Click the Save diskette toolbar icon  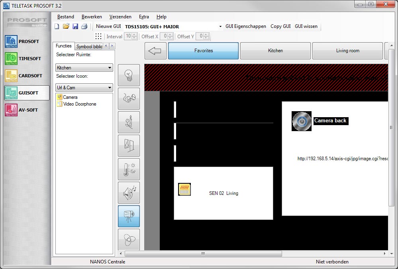click(75, 27)
